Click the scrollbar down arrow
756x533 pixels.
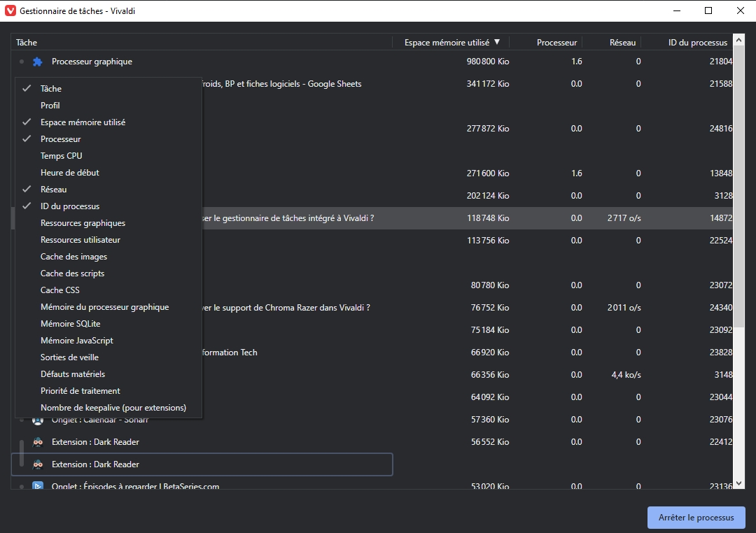coord(738,483)
